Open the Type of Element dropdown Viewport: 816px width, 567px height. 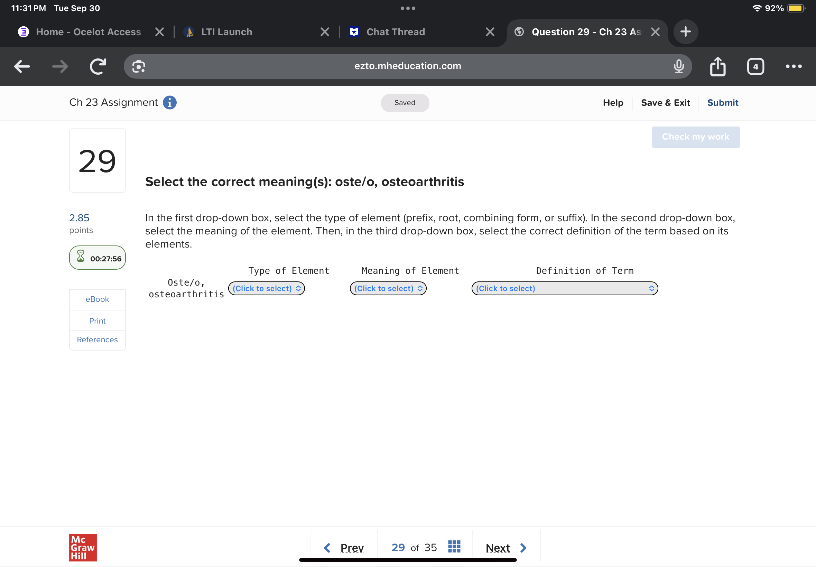point(267,288)
